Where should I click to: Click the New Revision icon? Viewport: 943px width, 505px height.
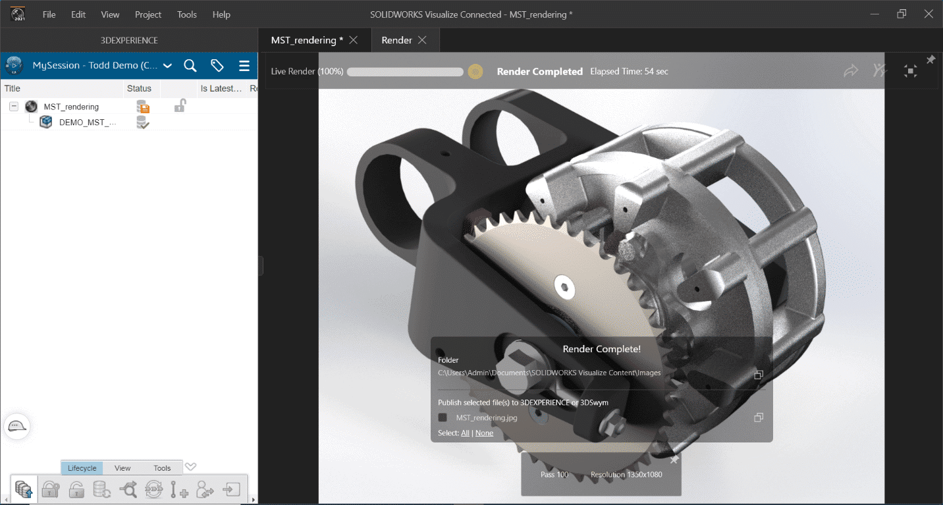pyautogui.click(x=179, y=489)
